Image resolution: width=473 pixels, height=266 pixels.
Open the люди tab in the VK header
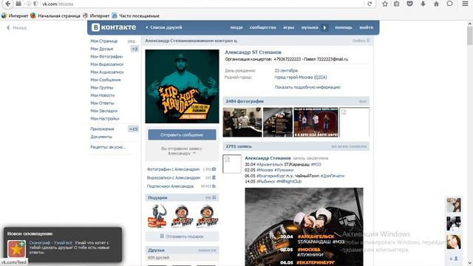236,27
